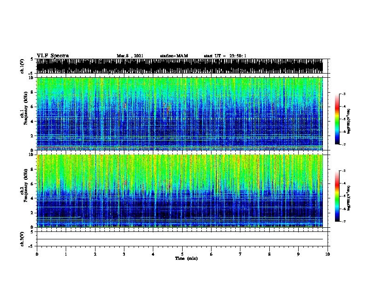This screenshot has height=285, width=369.
Task: Click the log(PSD) label beside the ch.2 color bar
Action: click(x=349, y=198)
